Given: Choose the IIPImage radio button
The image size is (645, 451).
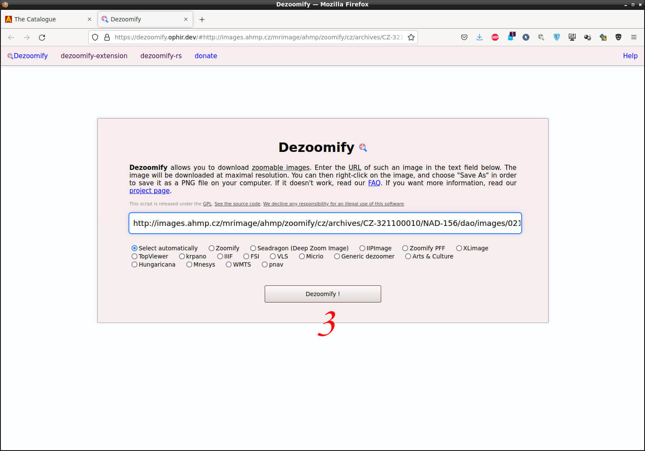Looking at the screenshot, I should [362, 248].
